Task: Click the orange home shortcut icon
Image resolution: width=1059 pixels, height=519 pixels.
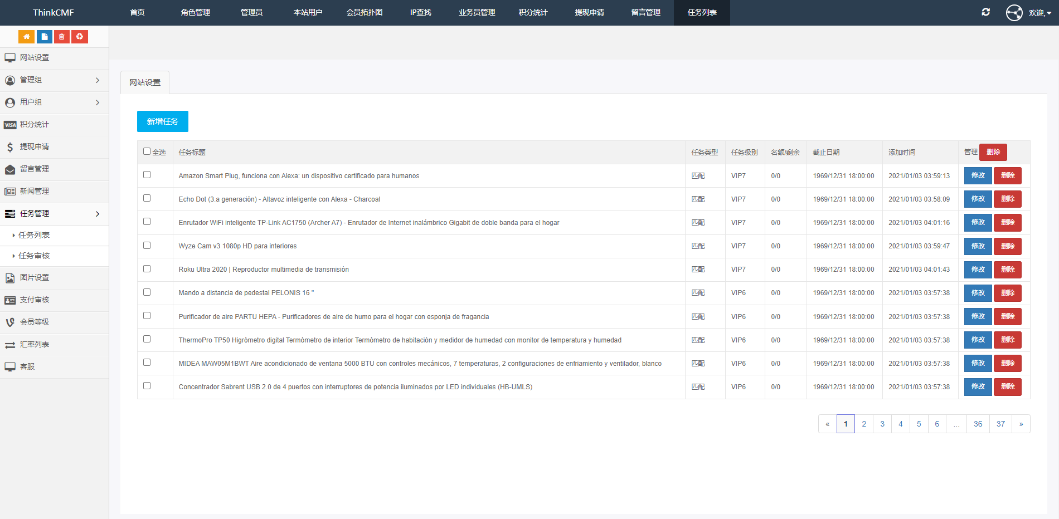Action: 26,37
